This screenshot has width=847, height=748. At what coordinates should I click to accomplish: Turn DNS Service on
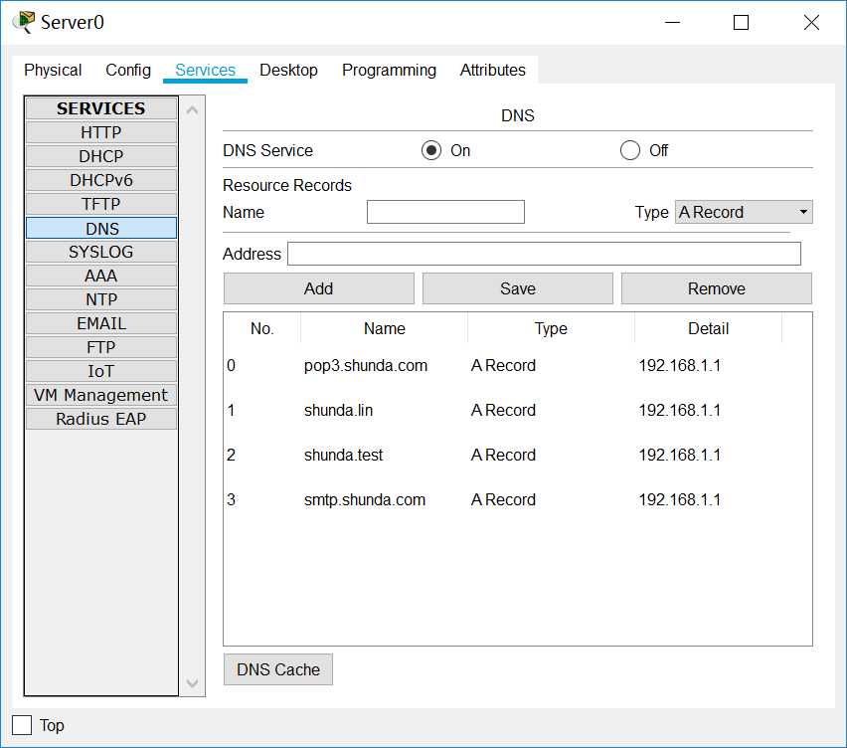coord(431,150)
